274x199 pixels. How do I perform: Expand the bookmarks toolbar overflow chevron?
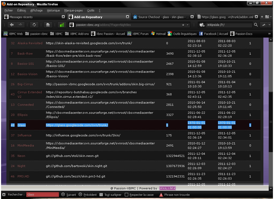269,34
